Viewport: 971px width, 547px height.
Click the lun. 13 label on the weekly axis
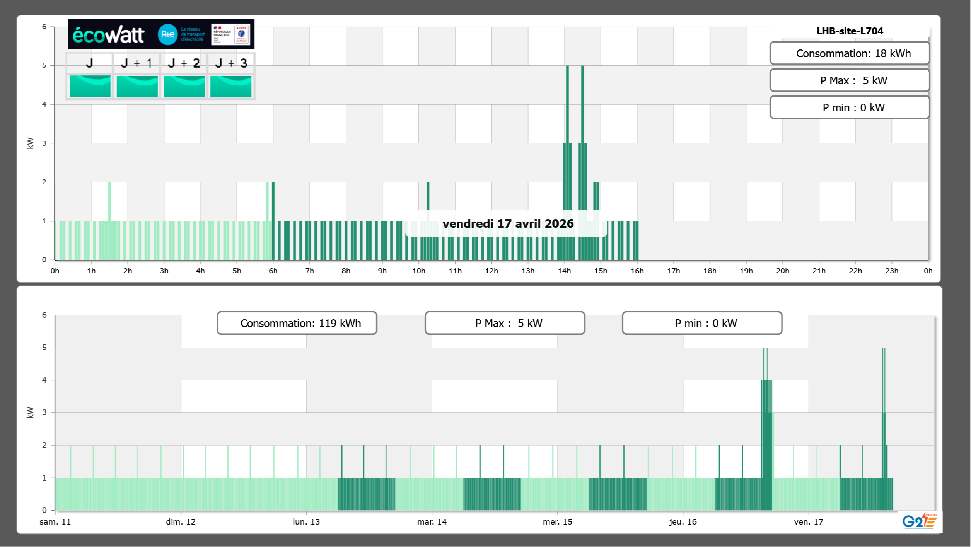pyautogui.click(x=306, y=522)
